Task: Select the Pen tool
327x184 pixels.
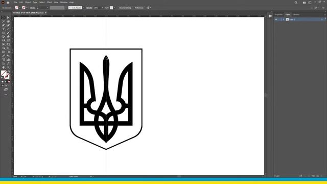Action: [4, 25]
